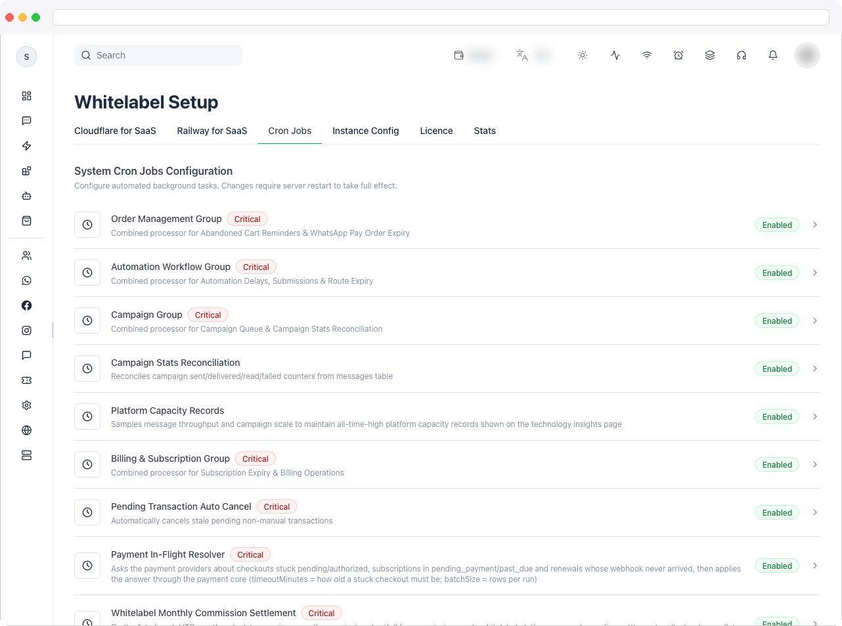842x626 pixels.
Task: Open the ticket icon in sidebar
Action: pyautogui.click(x=26, y=380)
